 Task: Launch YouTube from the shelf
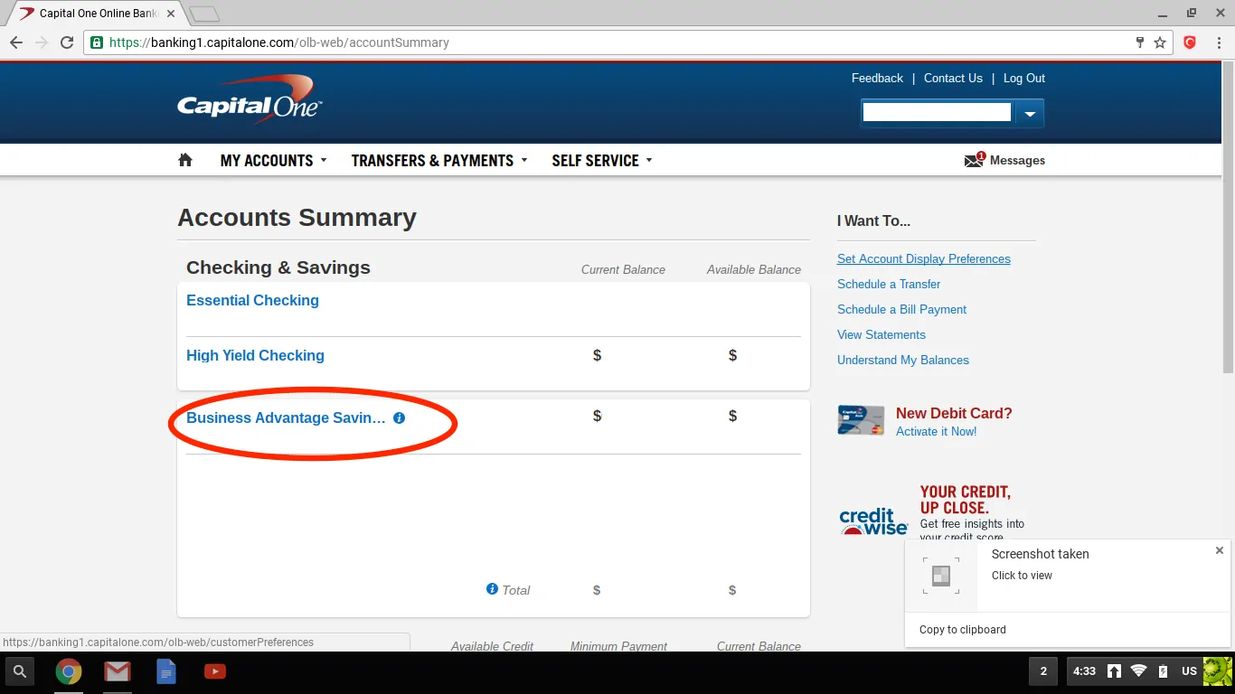tap(214, 671)
